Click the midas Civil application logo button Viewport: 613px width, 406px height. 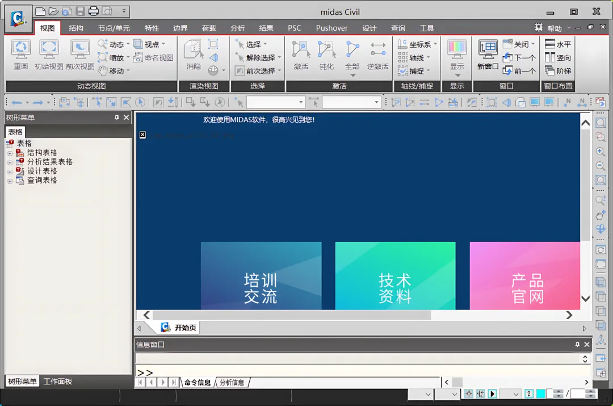(18, 18)
